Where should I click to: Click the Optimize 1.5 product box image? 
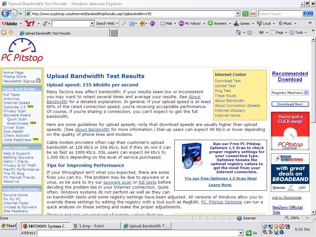[191, 156]
